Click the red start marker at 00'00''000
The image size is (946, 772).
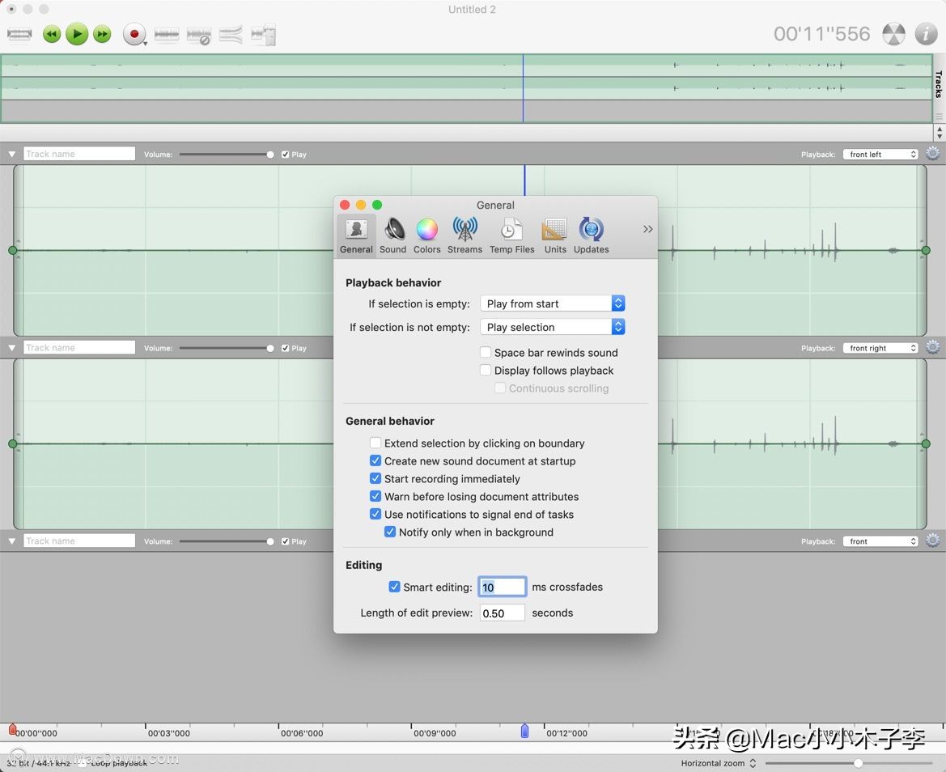pos(12,730)
